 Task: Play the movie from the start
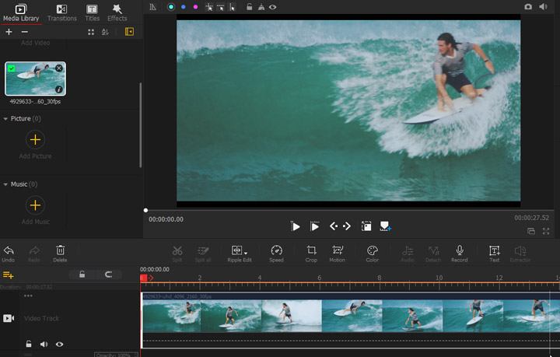click(296, 226)
